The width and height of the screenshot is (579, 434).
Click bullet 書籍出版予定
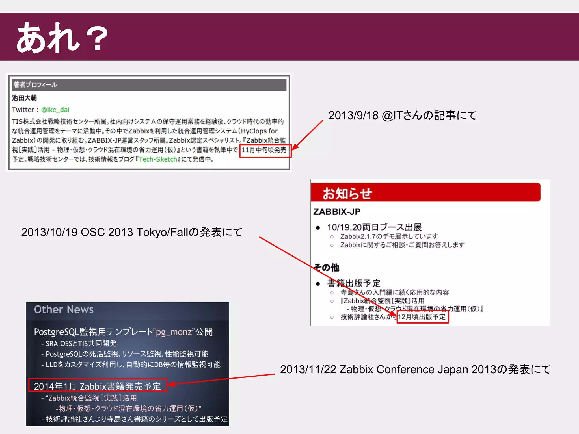click(x=354, y=283)
